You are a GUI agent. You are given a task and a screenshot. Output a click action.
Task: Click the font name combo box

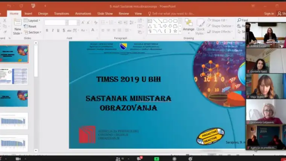(56, 22)
